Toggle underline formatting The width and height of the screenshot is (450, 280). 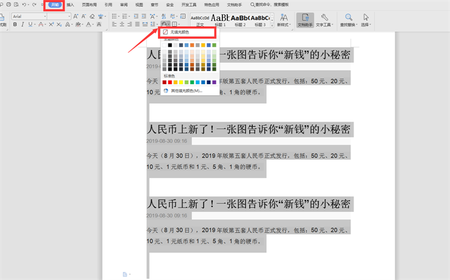[31, 25]
